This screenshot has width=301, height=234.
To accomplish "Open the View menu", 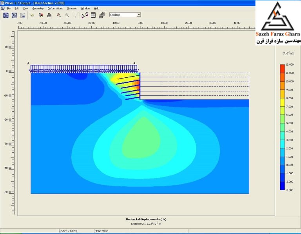I will (25, 9).
